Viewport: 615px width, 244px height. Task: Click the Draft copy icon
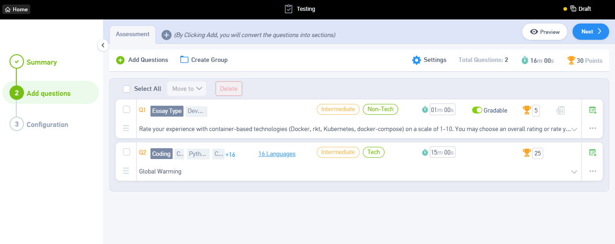click(x=573, y=9)
